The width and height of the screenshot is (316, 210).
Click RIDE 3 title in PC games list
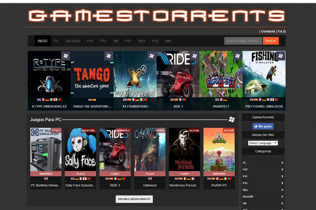coord(115,185)
